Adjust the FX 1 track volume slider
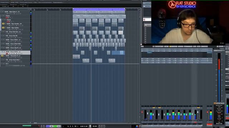 pyautogui.click(x=14, y=65)
